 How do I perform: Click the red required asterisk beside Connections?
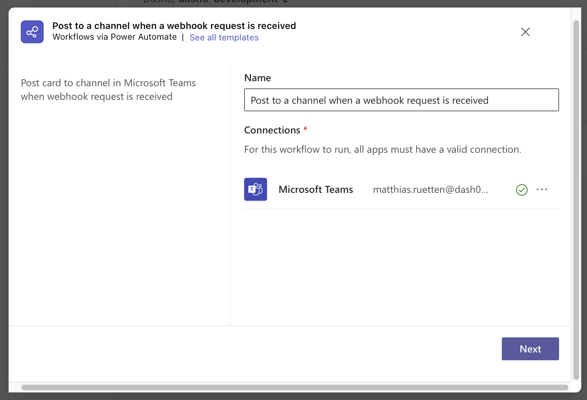pos(305,129)
